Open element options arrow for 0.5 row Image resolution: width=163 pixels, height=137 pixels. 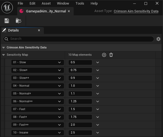tap(98, 62)
